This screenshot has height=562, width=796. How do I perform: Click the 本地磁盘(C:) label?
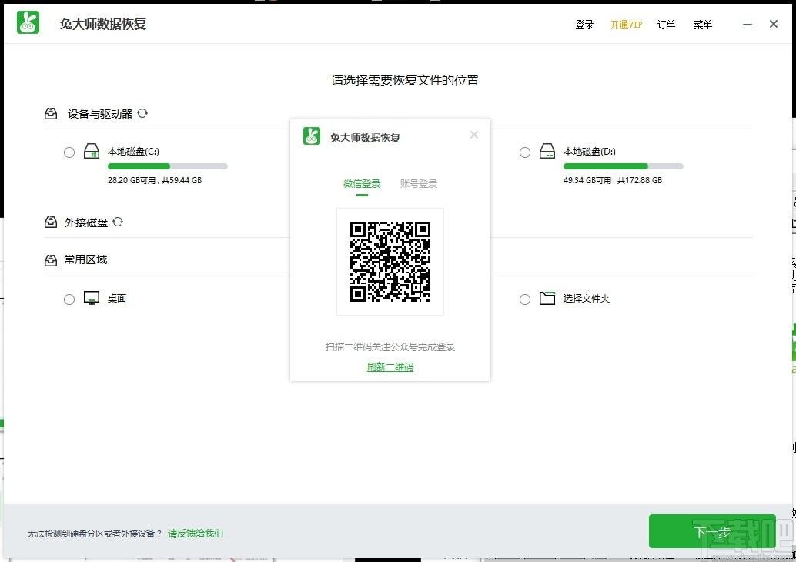(x=133, y=152)
